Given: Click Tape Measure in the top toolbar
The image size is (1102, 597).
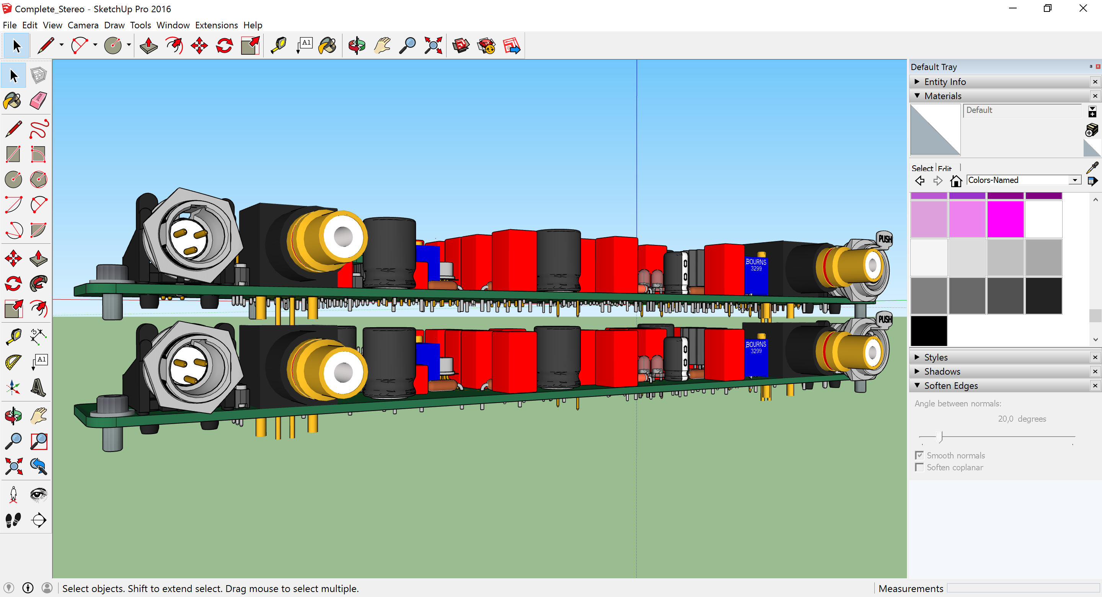Looking at the screenshot, I should [279, 46].
